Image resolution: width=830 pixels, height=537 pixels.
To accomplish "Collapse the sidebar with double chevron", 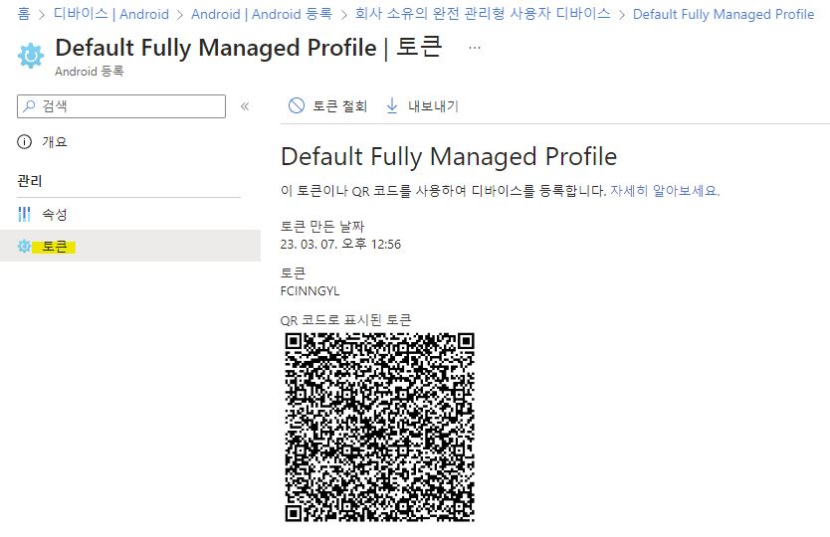I will pos(245,106).
